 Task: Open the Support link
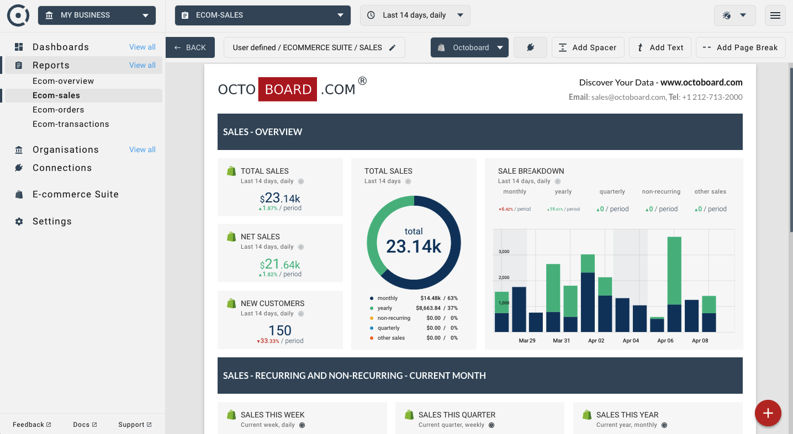point(135,425)
